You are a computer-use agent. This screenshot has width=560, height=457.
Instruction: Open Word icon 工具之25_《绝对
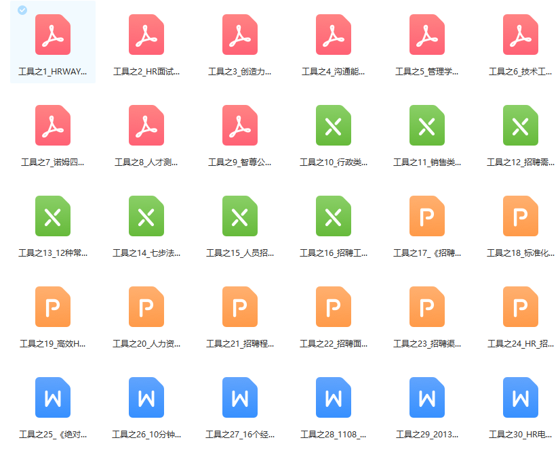tap(53, 397)
